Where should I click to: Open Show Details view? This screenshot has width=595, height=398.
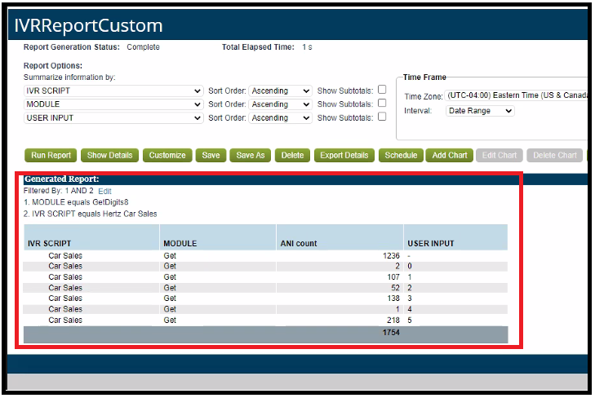click(109, 156)
